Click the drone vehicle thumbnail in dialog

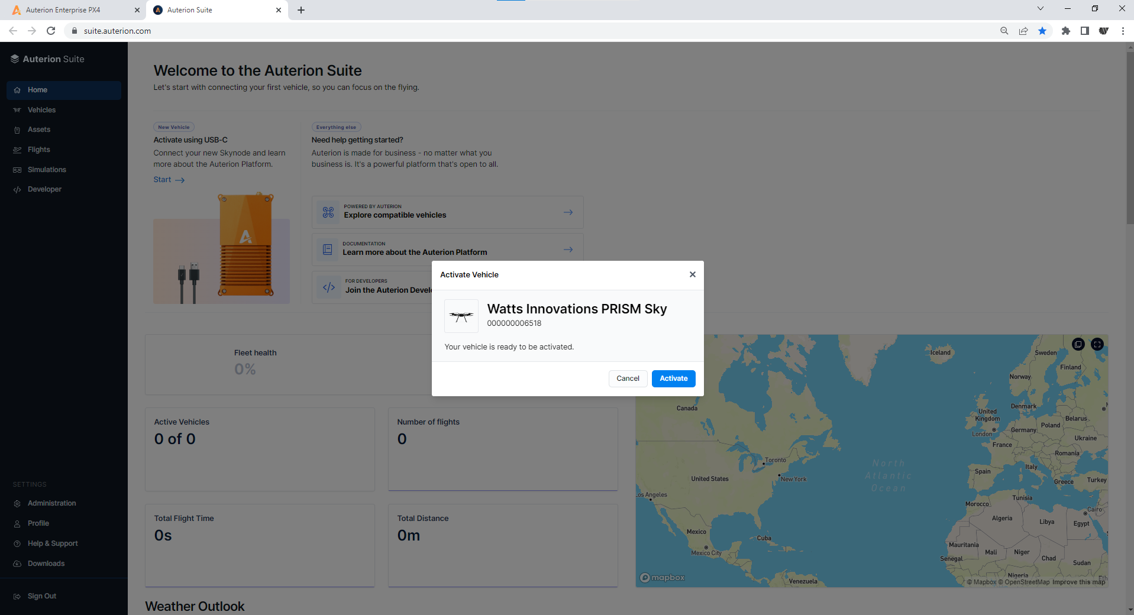coord(461,316)
